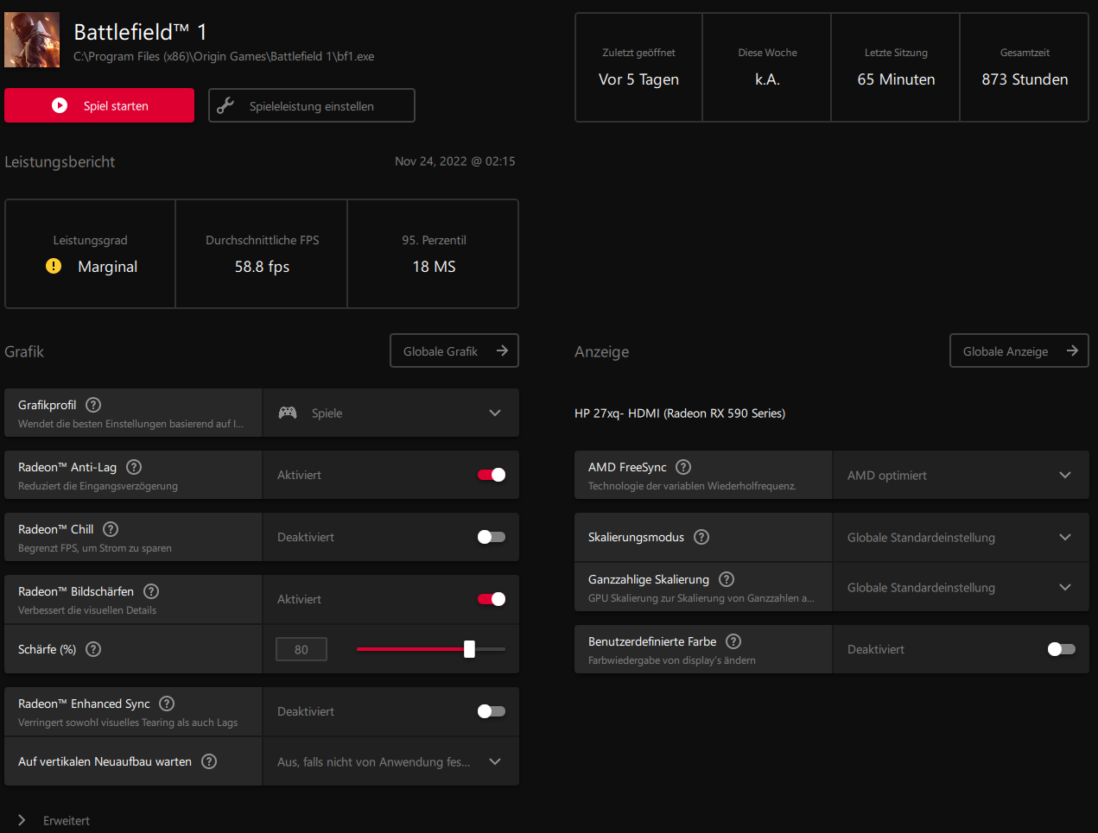Click the Battlefield™ 1 title text
Screen dimensions: 1098x833
click(140, 32)
